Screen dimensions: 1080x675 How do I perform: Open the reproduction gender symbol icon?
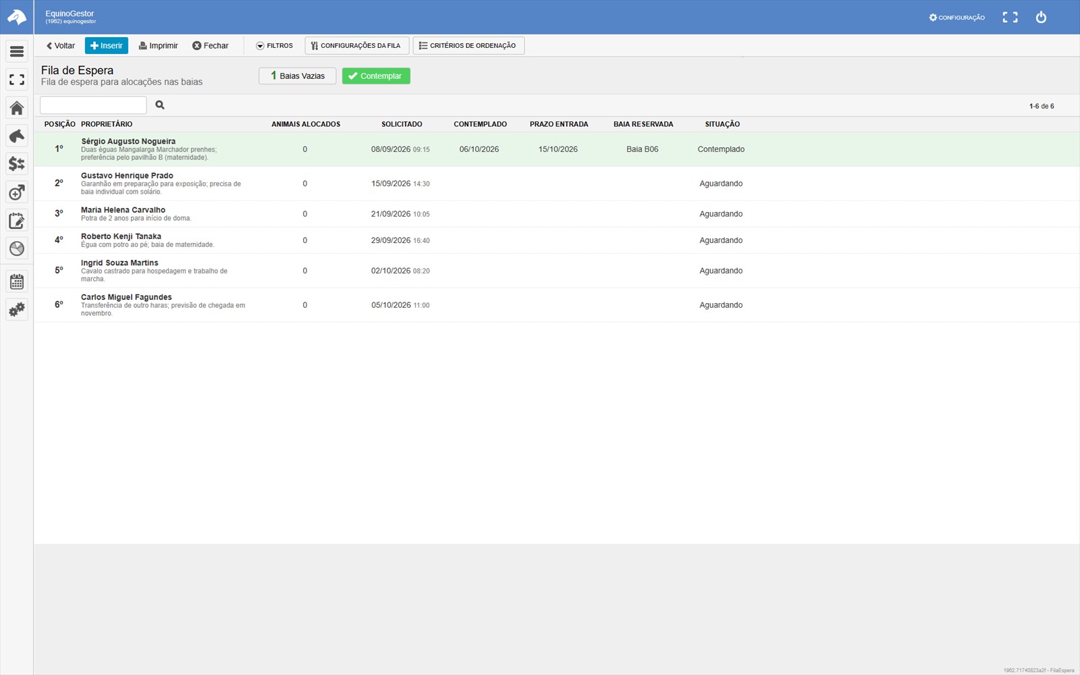point(17,192)
